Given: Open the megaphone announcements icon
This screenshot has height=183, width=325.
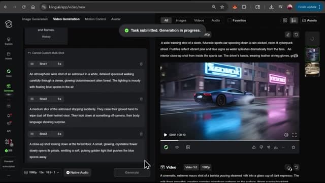Looking at the screenshot, I should click(9, 123).
